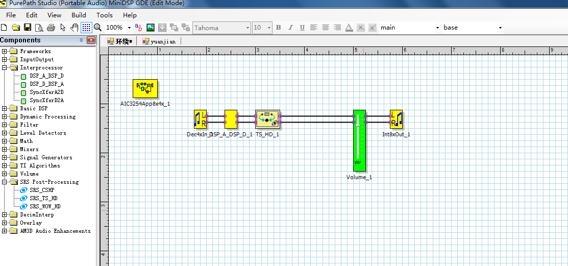Pick the font color swatch

tap(349, 28)
